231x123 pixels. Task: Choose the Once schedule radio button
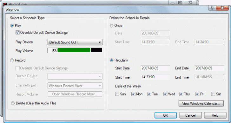111,26
